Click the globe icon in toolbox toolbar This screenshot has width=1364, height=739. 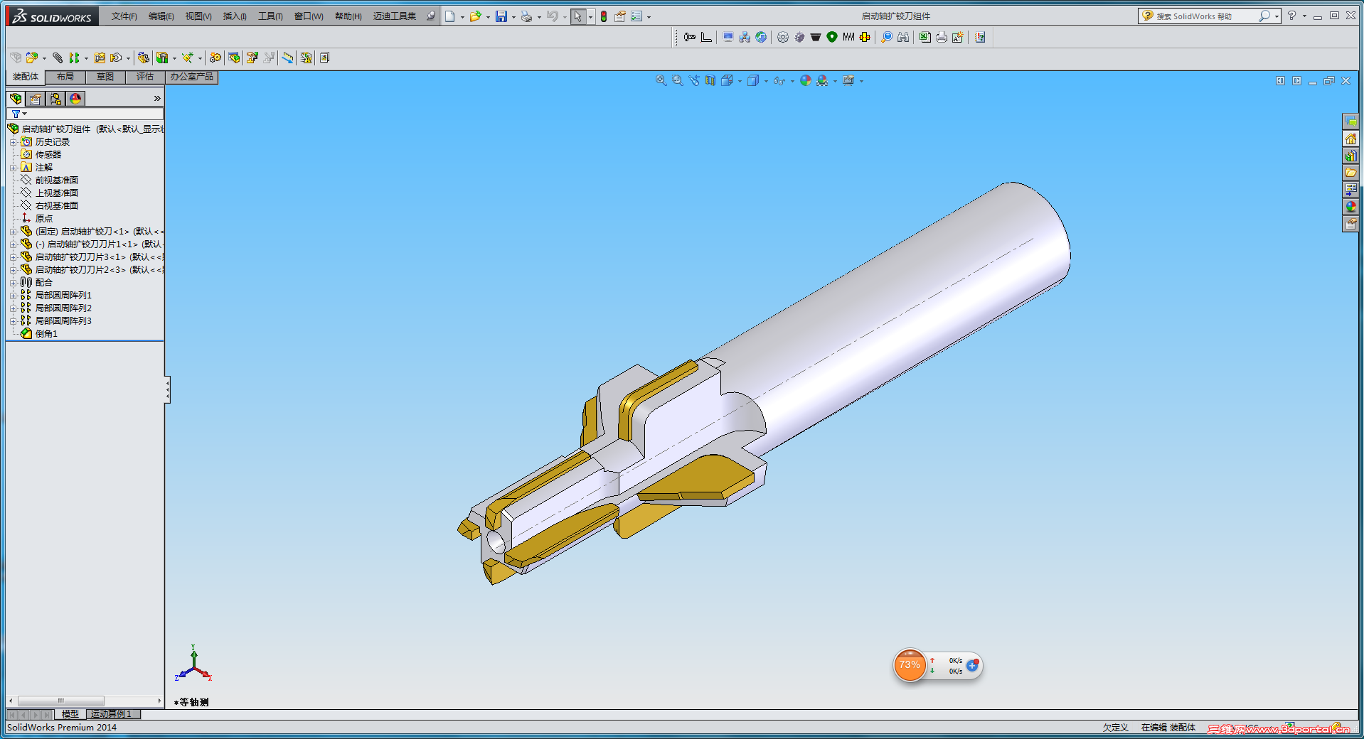coord(761,37)
